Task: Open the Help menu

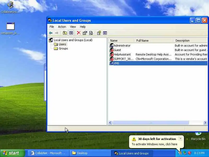Action: tap(83, 27)
